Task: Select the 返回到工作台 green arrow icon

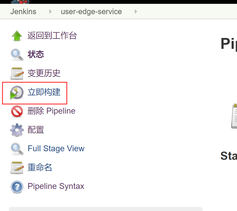Action: pos(17,35)
